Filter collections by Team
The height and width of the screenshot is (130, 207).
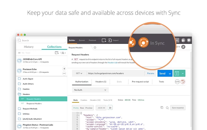pos(28,53)
